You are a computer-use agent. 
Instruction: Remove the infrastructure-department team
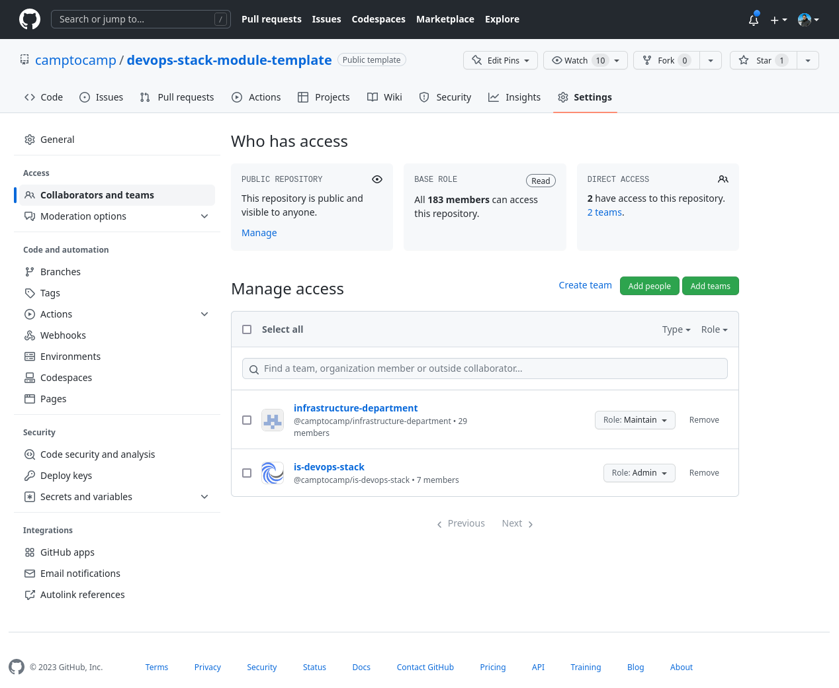click(x=704, y=420)
